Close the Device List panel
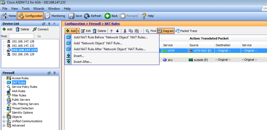 point(54,24)
